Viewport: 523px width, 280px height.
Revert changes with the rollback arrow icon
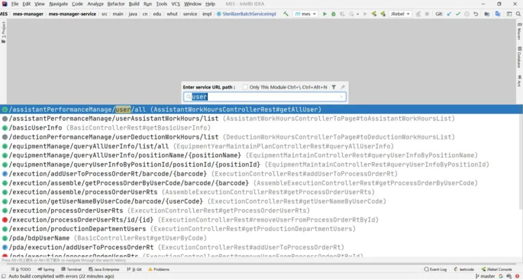[x=476, y=14]
